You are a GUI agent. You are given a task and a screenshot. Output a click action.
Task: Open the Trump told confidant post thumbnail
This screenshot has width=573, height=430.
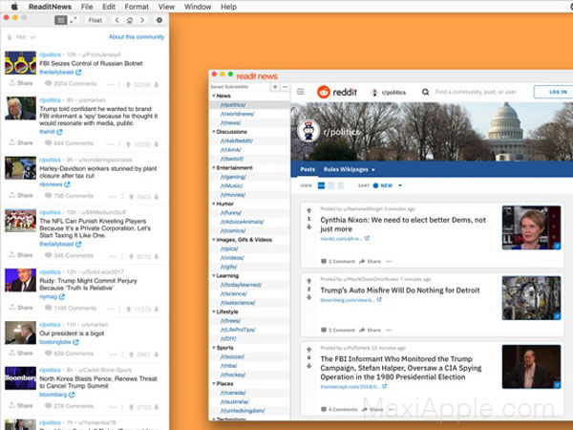click(20, 108)
